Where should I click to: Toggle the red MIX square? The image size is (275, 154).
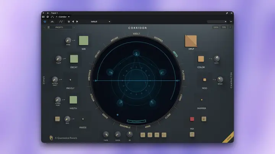pyautogui.click(x=192, y=119)
